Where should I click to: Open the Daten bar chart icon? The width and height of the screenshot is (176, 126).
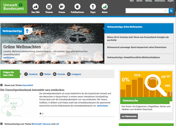[105, 7]
